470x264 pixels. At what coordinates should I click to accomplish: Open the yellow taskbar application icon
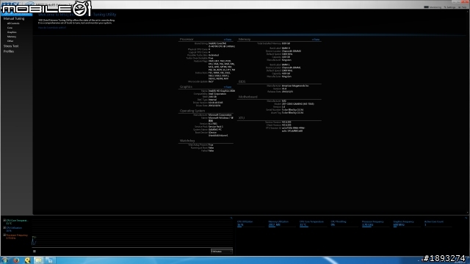coord(27,260)
